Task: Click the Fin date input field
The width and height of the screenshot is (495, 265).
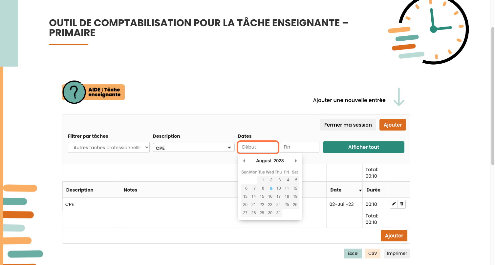Action: (x=299, y=147)
